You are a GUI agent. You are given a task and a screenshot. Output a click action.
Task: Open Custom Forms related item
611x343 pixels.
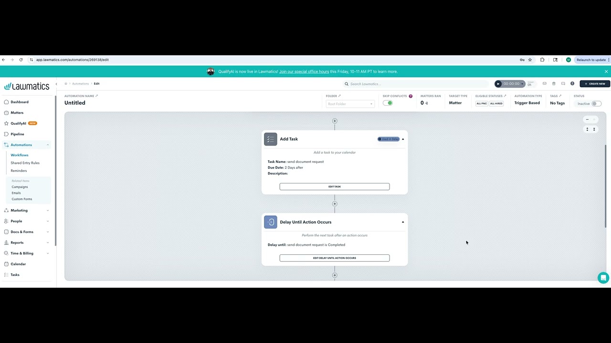(22, 199)
